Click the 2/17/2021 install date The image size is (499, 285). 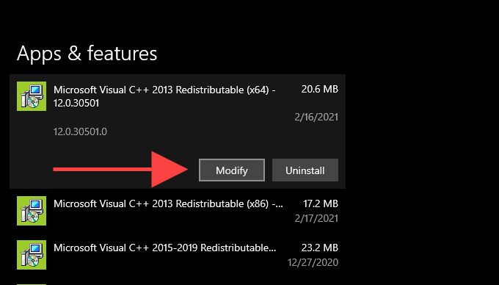[316, 218]
